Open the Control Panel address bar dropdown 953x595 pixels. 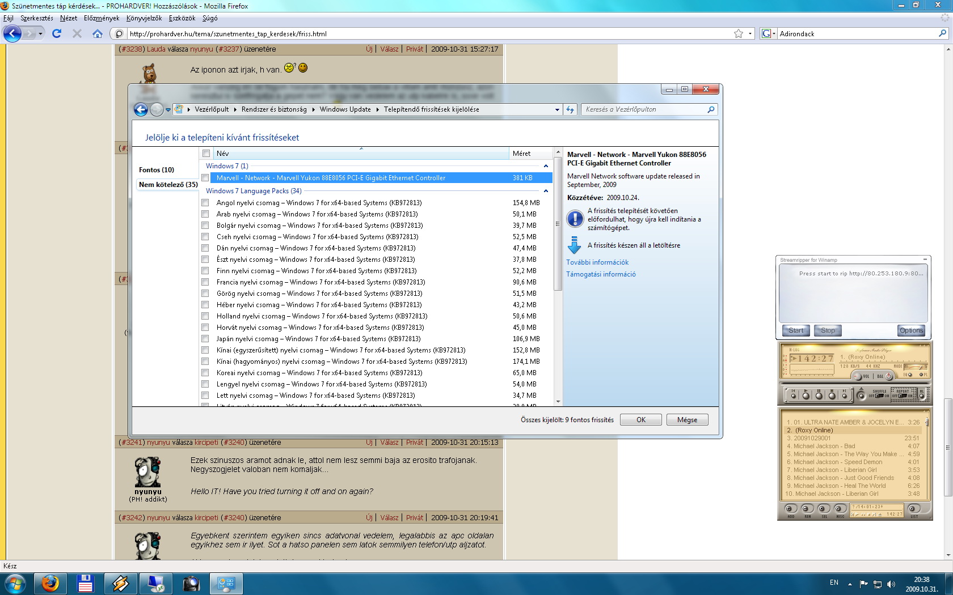click(557, 109)
